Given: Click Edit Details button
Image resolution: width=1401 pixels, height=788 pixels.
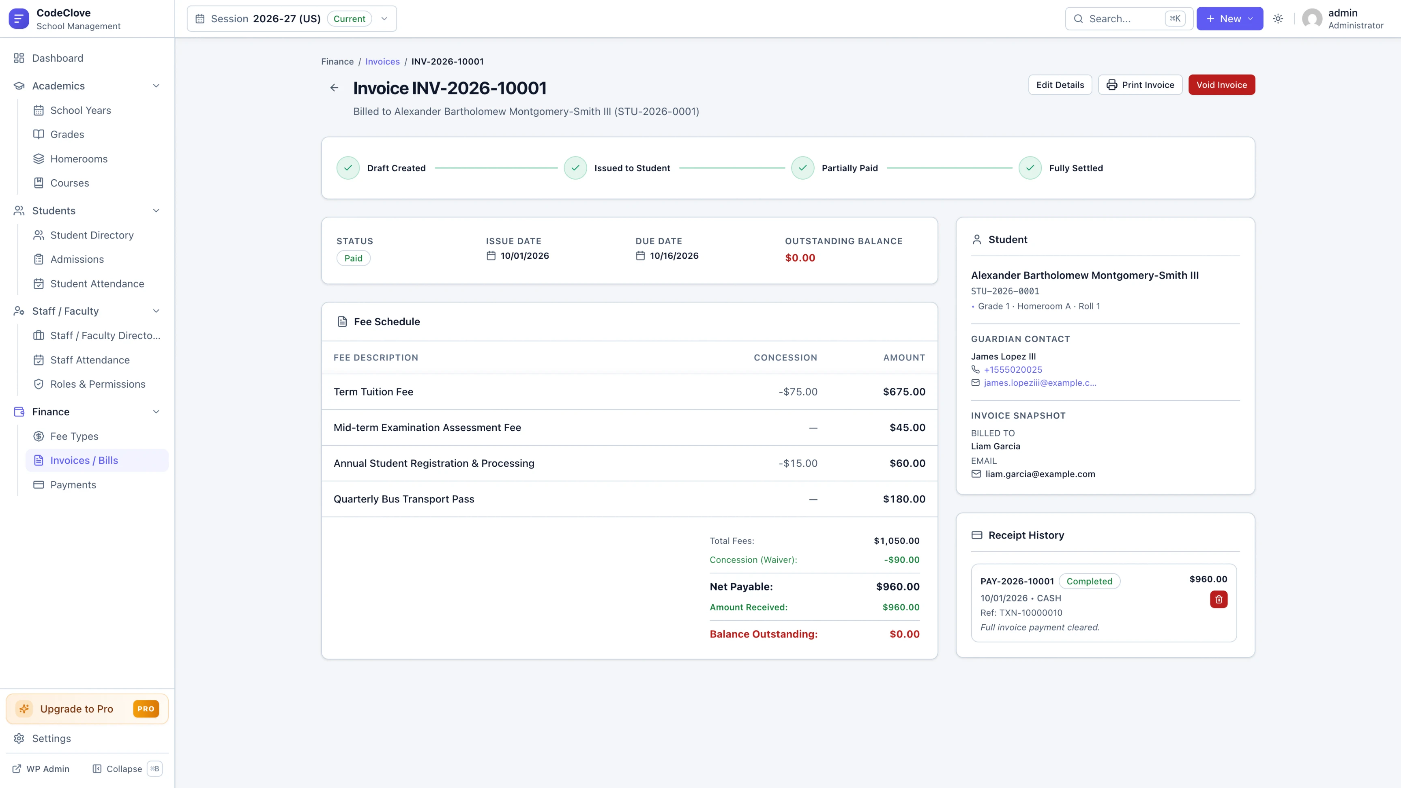Looking at the screenshot, I should click(x=1060, y=85).
